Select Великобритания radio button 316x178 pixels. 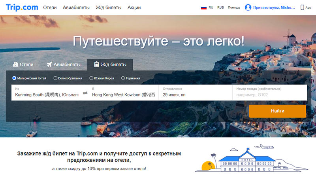pyautogui.click(x=55, y=78)
